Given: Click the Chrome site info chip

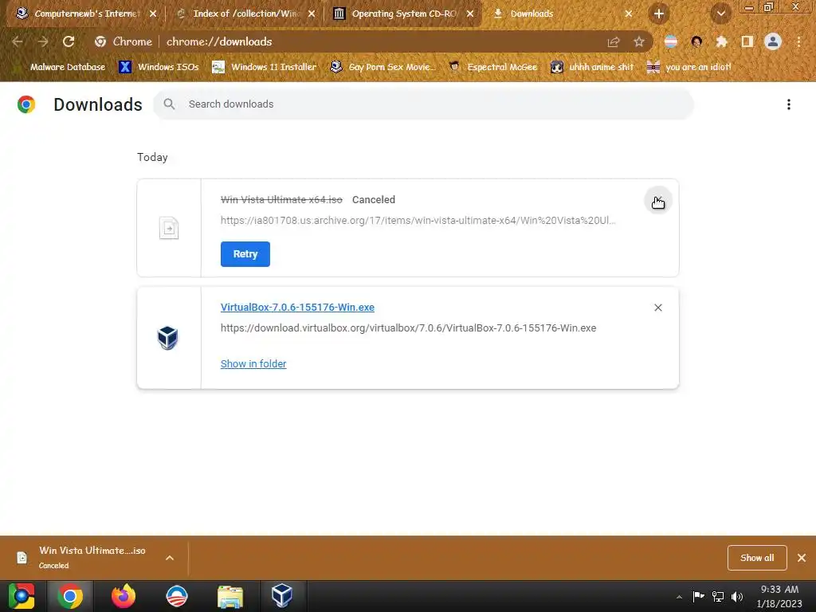Looking at the screenshot, I should (x=124, y=41).
